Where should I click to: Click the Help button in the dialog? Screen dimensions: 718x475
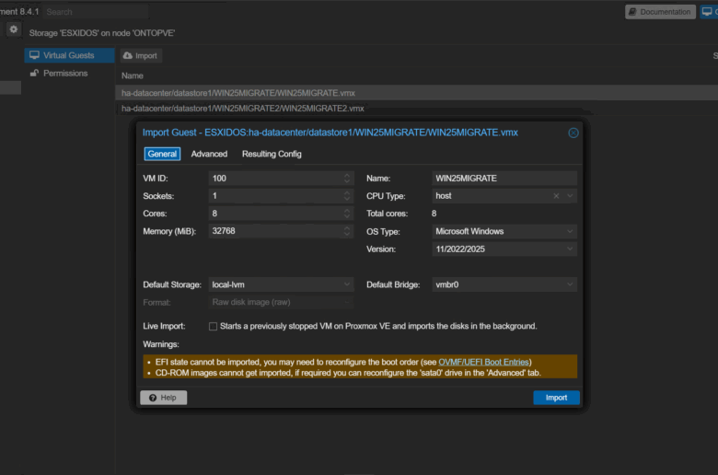(x=164, y=398)
